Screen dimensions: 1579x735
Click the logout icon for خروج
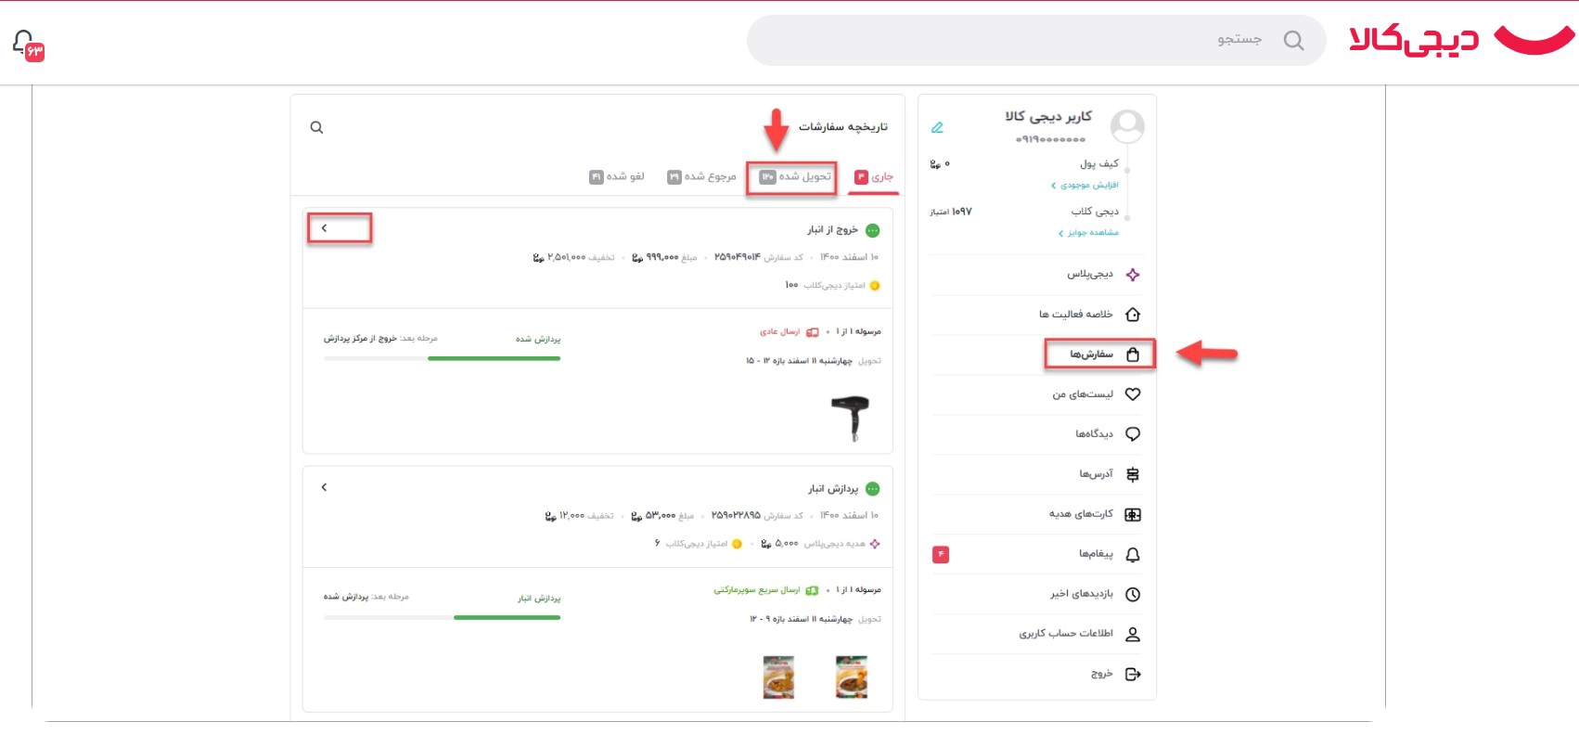click(x=1133, y=675)
